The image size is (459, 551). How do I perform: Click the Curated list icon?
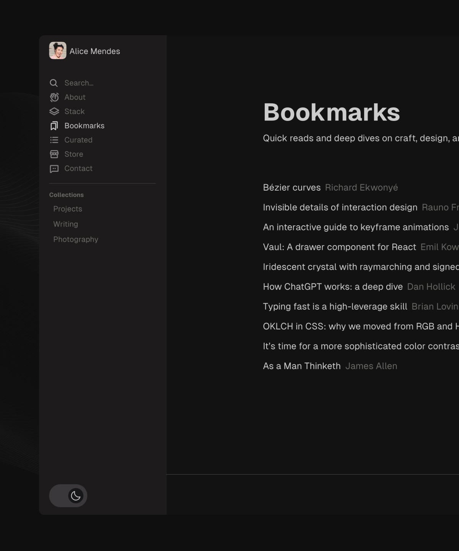54,140
